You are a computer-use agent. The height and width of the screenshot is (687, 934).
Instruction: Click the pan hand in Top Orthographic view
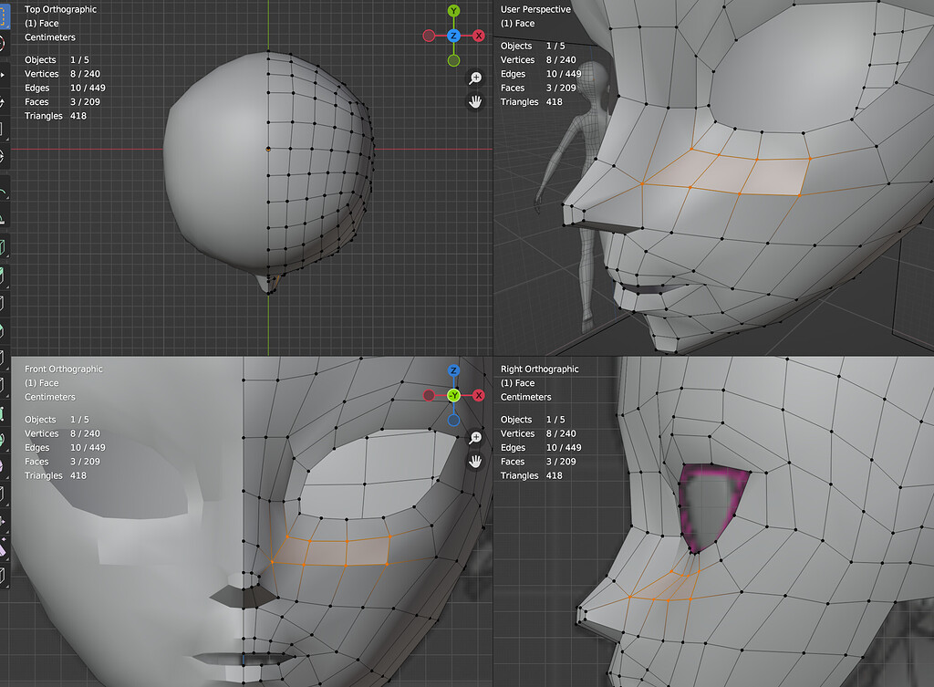click(x=474, y=102)
